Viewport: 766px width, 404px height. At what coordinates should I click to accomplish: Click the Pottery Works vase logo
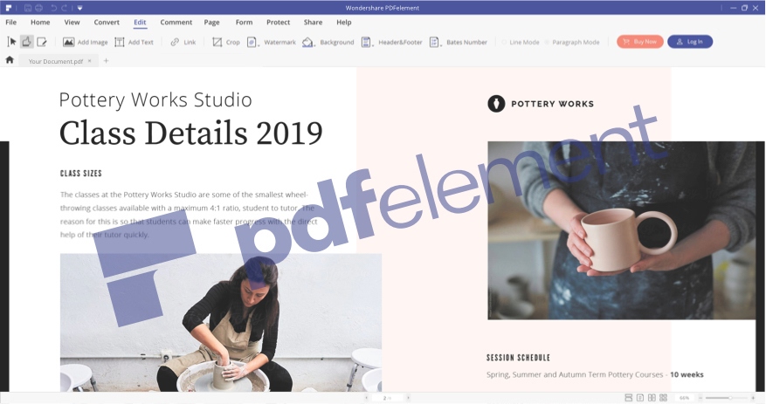click(496, 104)
